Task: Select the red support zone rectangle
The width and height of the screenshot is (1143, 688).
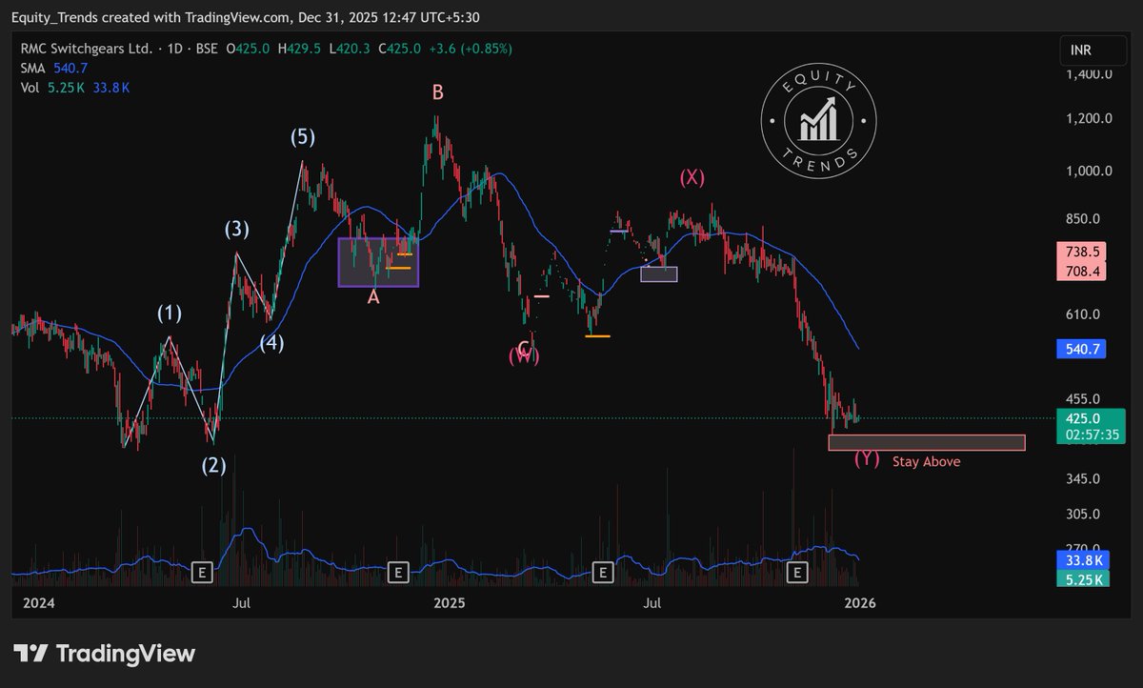Action: (927, 442)
